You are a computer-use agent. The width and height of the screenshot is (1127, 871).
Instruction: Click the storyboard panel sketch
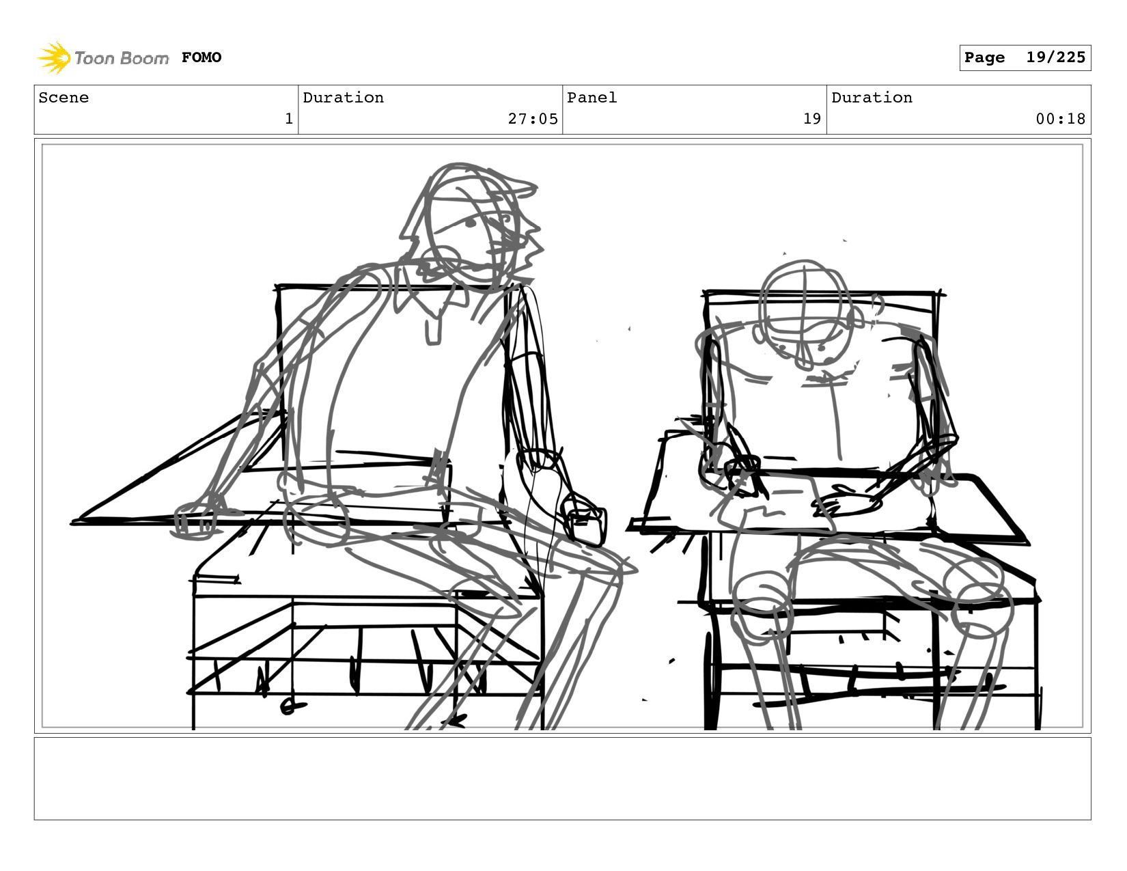click(x=563, y=436)
